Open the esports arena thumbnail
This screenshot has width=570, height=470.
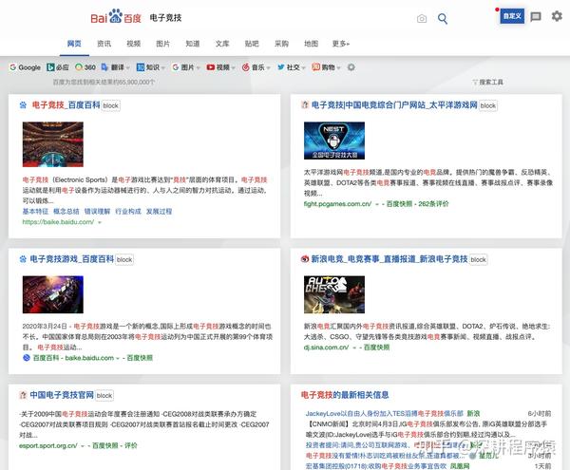53,144
